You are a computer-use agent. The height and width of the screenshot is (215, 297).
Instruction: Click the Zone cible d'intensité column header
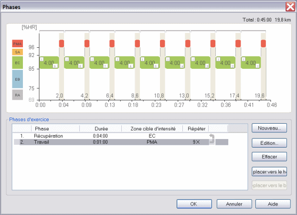152,129
